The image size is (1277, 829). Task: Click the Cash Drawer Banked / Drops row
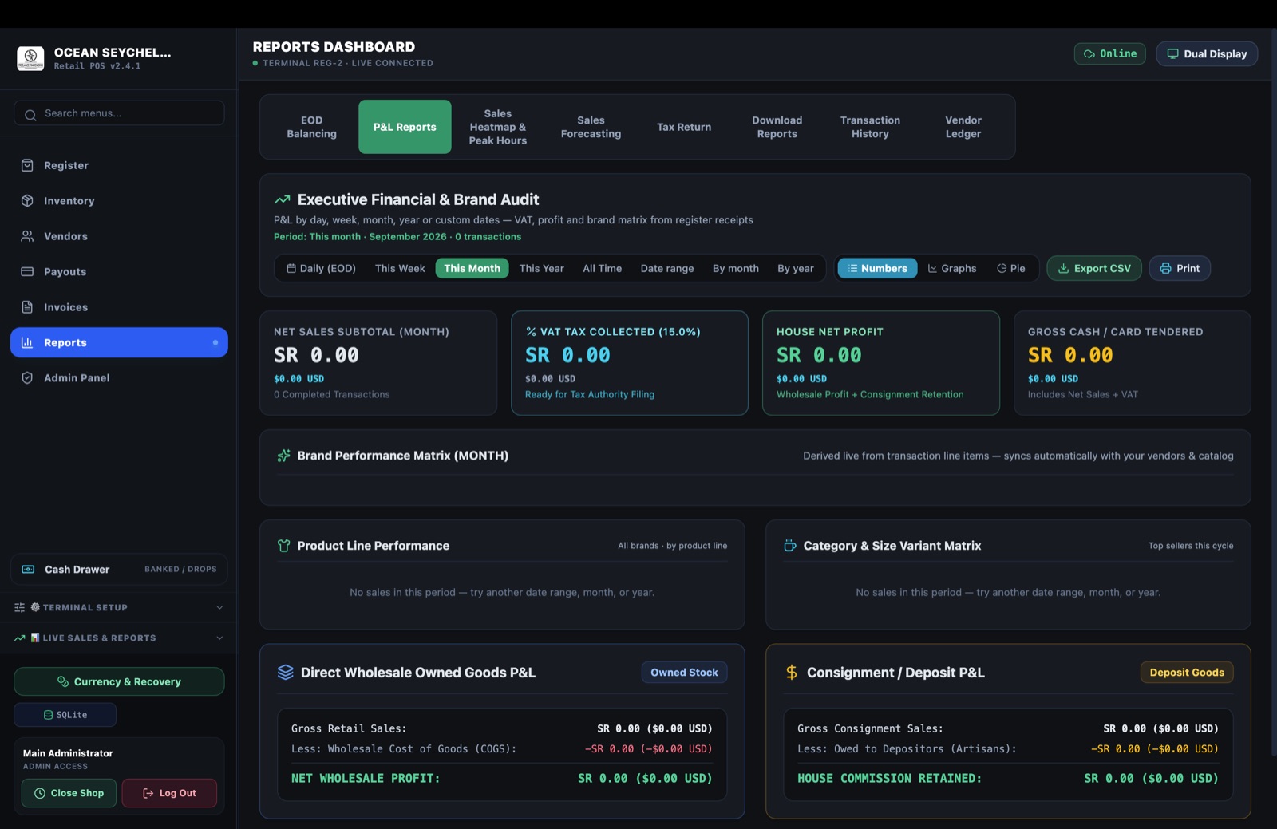pos(119,569)
